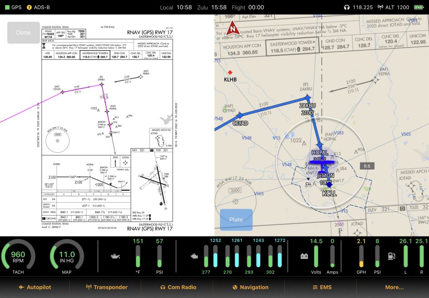The width and height of the screenshot is (429, 298).
Task: Tap the ZAKBU fix on the approach plate
Action: [102, 85]
